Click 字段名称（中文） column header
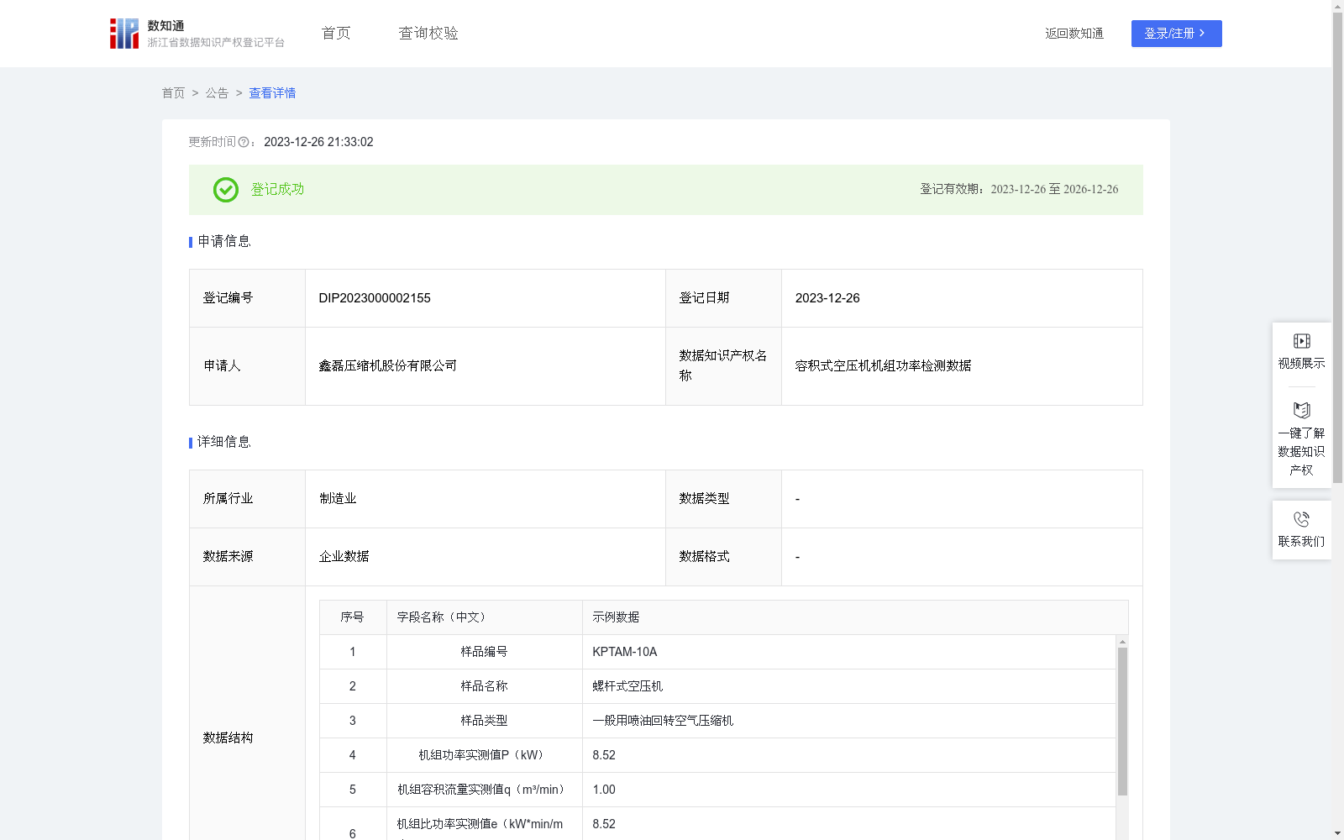The image size is (1344, 840). coord(444,617)
